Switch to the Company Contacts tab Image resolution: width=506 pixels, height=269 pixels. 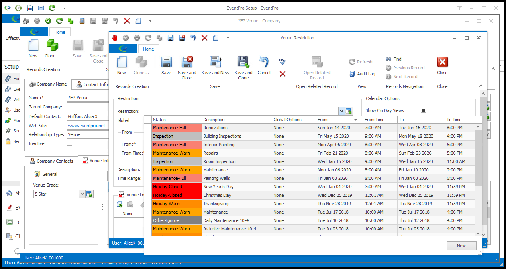tap(51, 161)
